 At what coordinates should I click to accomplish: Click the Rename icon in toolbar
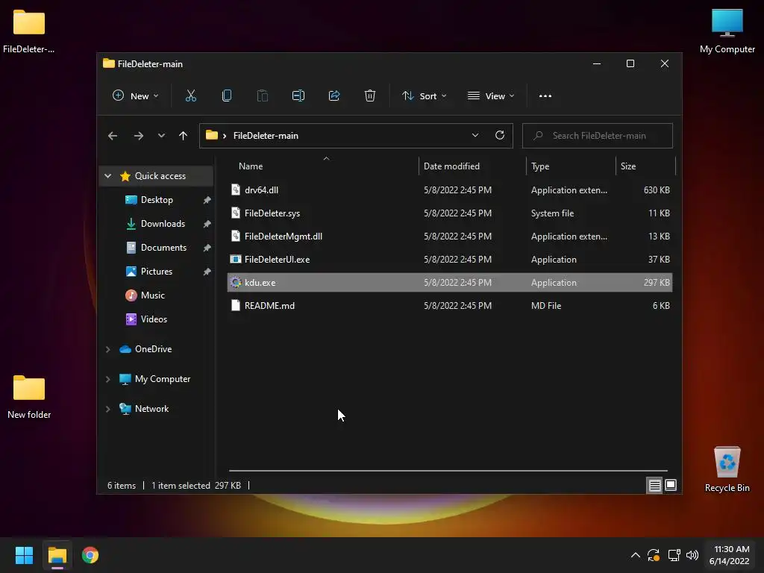[x=298, y=96]
